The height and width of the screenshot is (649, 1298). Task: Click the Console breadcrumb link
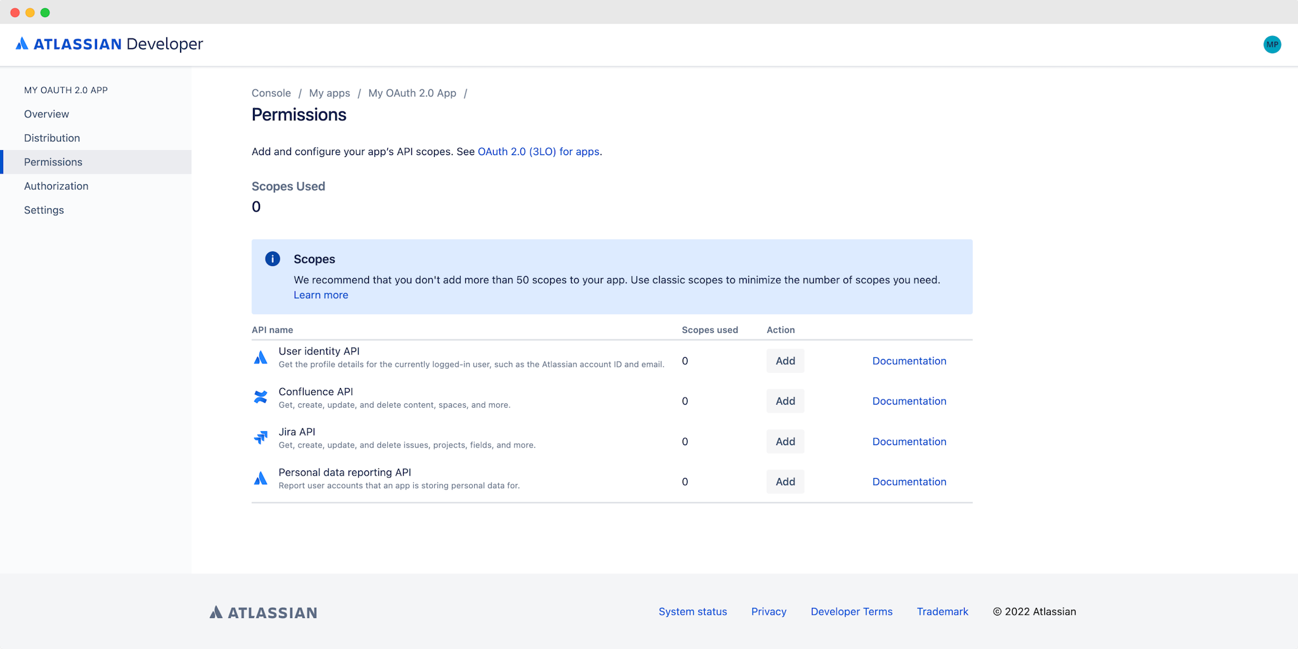tap(271, 93)
